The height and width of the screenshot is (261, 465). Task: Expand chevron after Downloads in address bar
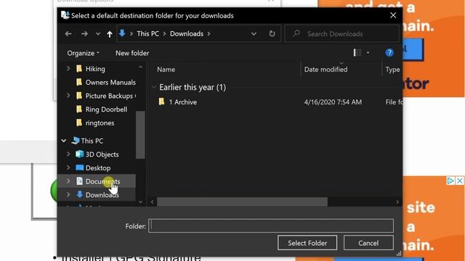tap(209, 34)
